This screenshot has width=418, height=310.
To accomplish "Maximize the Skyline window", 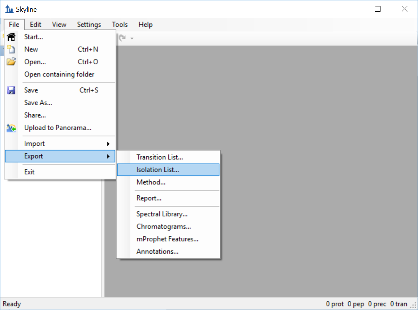I will [378, 9].
